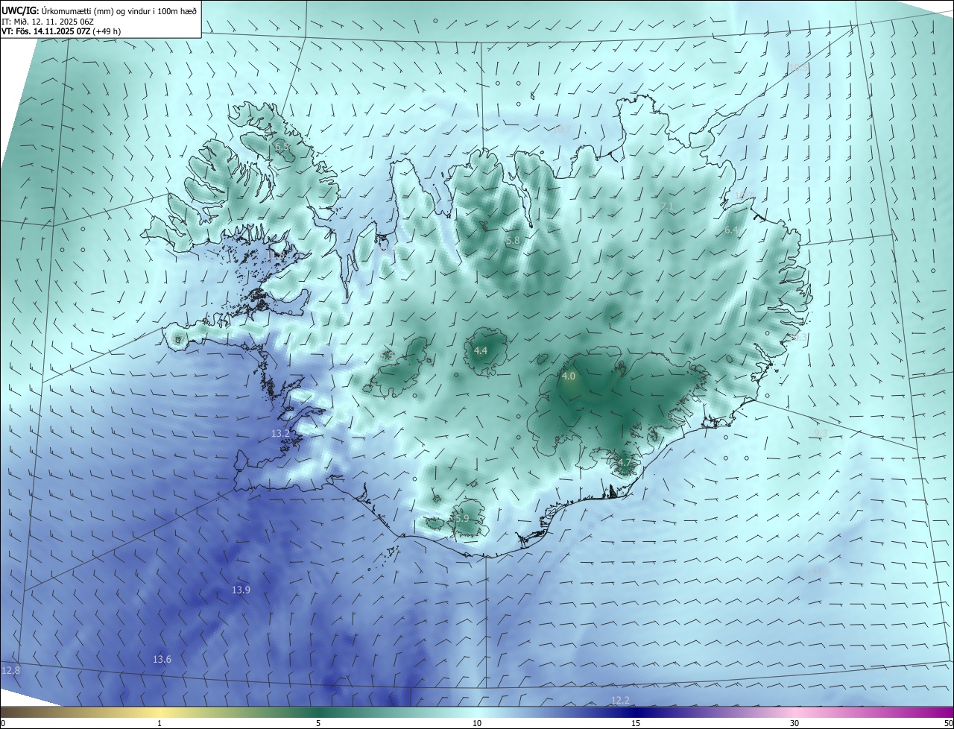
Task: Click the 30 tick label on the color scale
Action: [x=795, y=723]
